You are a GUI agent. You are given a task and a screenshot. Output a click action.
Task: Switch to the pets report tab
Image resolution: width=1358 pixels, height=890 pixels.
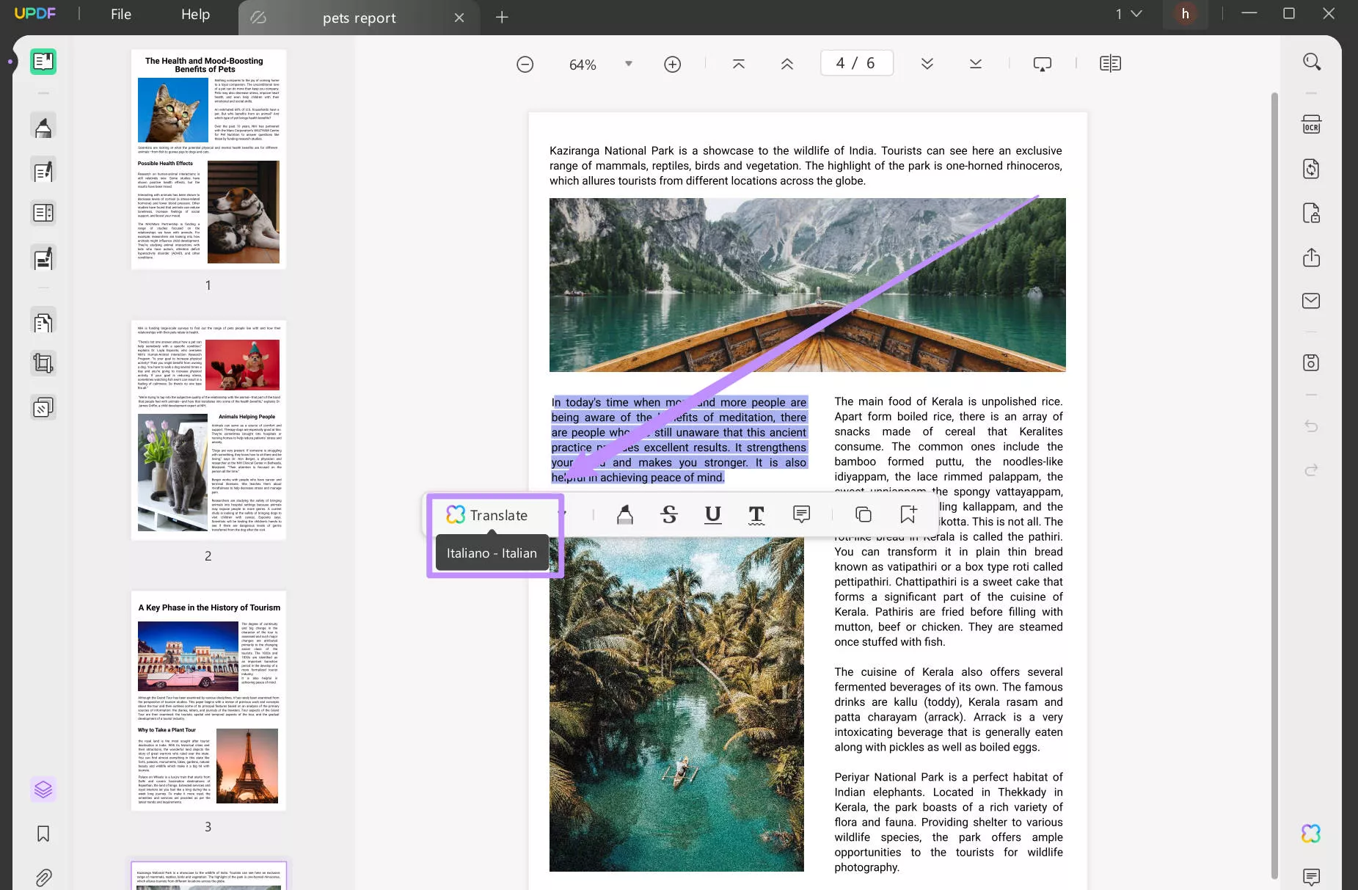[359, 18]
